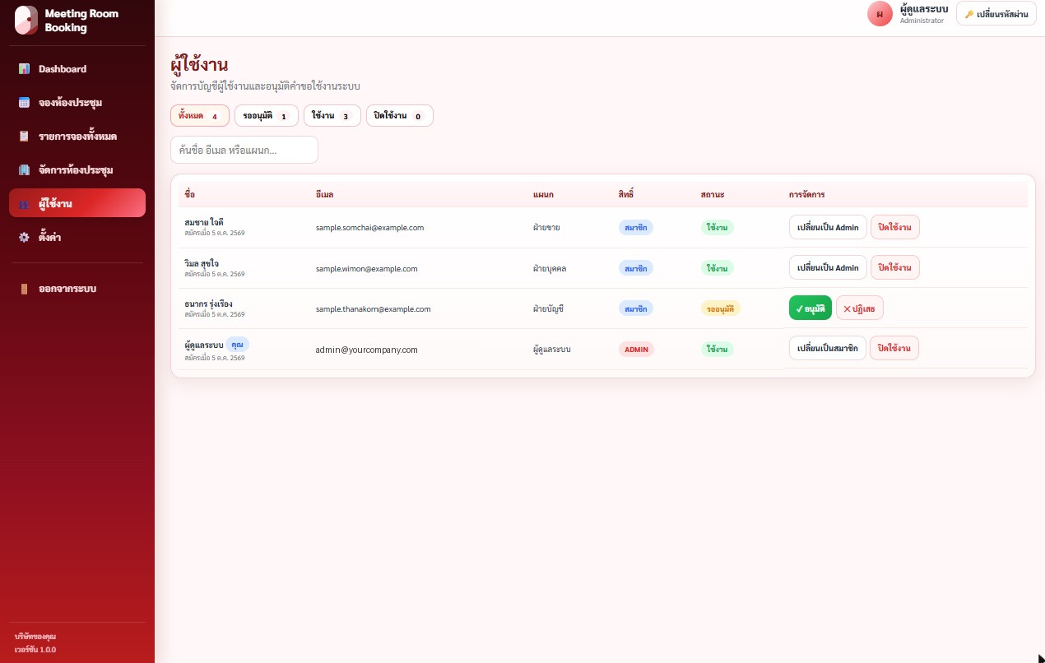Viewport: 1045px width, 663px height.
Task: Click เปลี่ยนเป็นสมาชิก for the admin row
Action: 828,348
